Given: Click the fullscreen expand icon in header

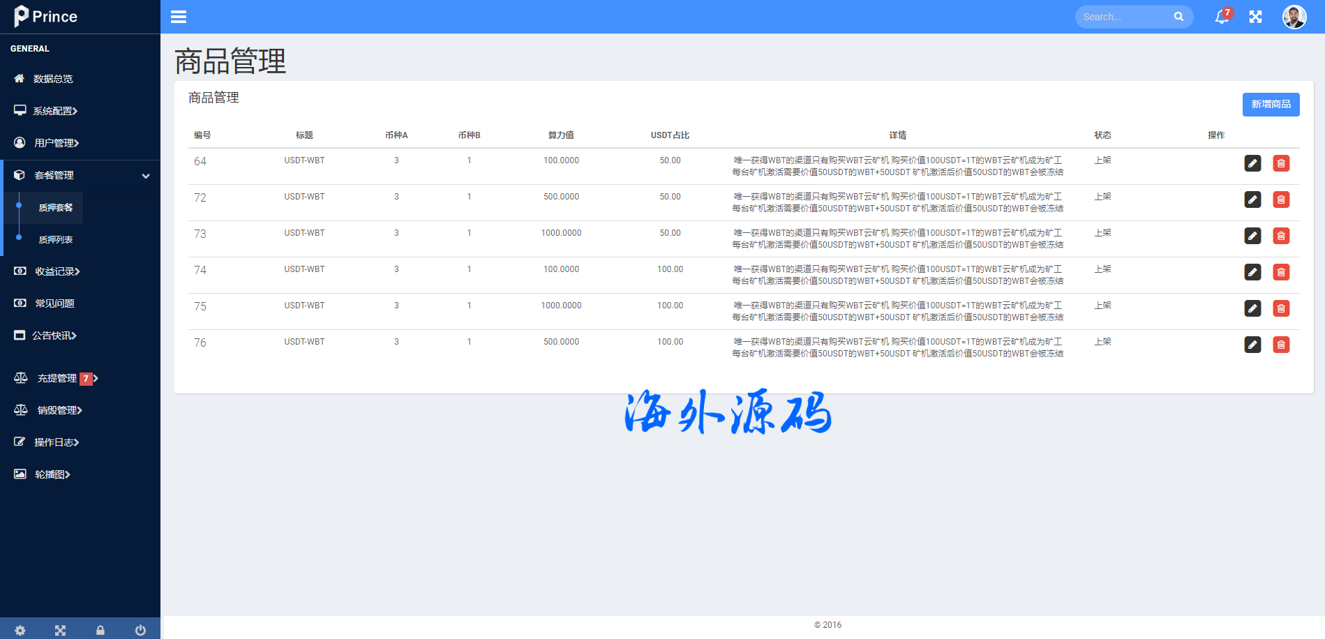Looking at the screenshot, I should [x=1255, y=17].
